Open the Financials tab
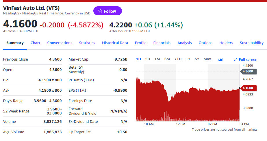 (162, 43)
